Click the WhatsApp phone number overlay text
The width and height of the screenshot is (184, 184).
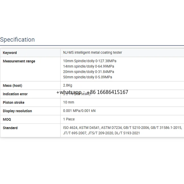pos(92,92)
